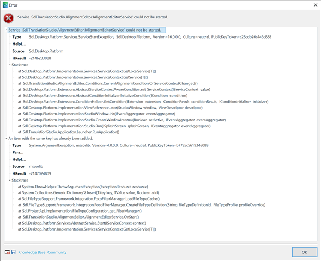
Task: Select stack line AbstractService.Start(IServiceContext context)
Action: pos(82,223)
